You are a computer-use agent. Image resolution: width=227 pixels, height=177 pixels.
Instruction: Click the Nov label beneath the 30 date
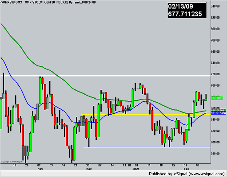click(x=89, y=169)
